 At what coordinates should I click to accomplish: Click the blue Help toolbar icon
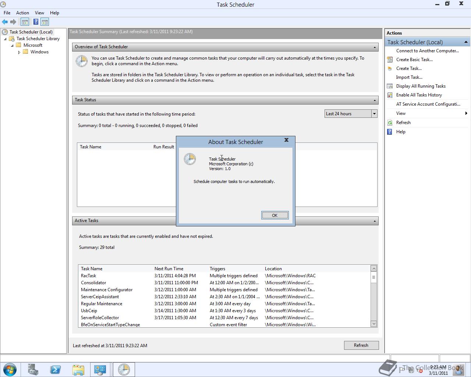coord(36,22)
